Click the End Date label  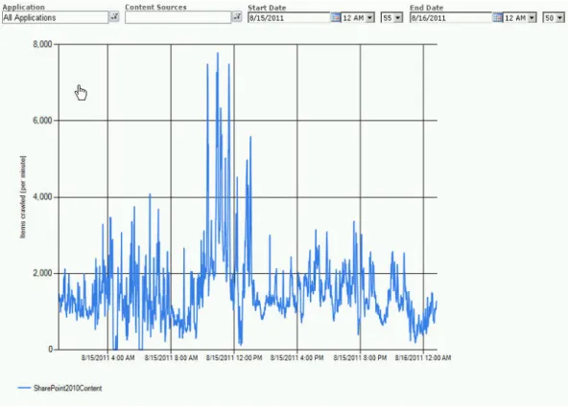[426, 8]
